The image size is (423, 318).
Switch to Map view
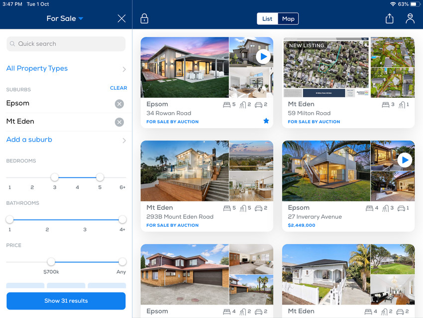[x=288, y=19]
